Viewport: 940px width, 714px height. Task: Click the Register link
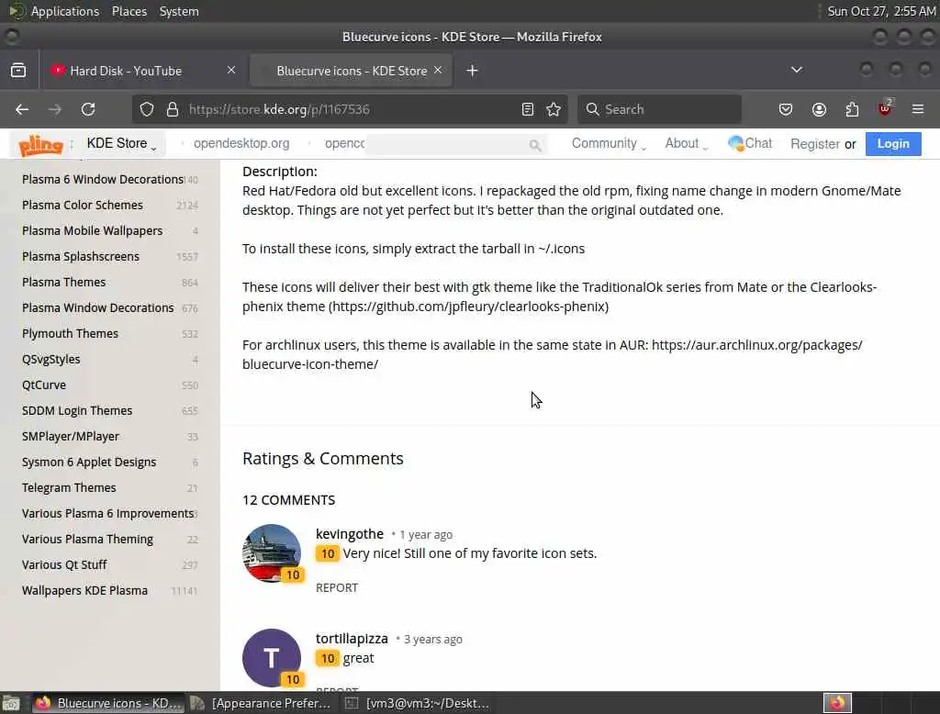(x=815, y=144)
